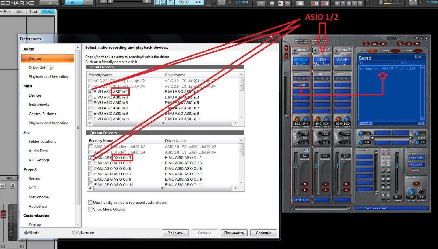Click the DIM button in SONAR control bar
This screenshot has height=249, width=438.
(x=272, y=3)
